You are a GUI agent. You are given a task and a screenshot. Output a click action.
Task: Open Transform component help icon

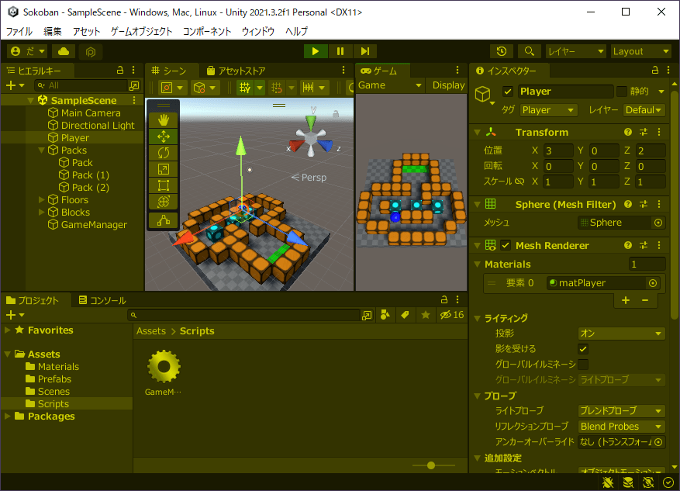(x=627, y=132)
